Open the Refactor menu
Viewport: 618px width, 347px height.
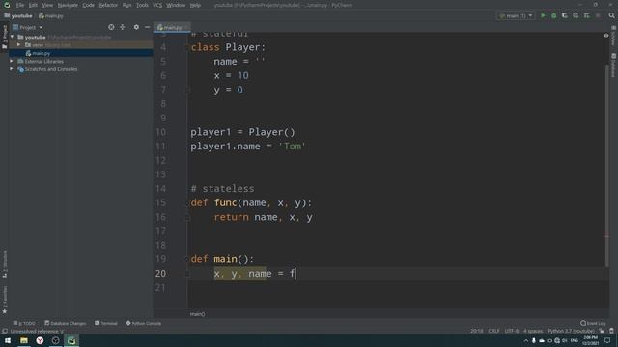tap(108, 5)
